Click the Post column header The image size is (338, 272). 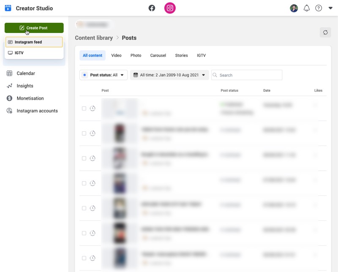click(x=105, y=90)
